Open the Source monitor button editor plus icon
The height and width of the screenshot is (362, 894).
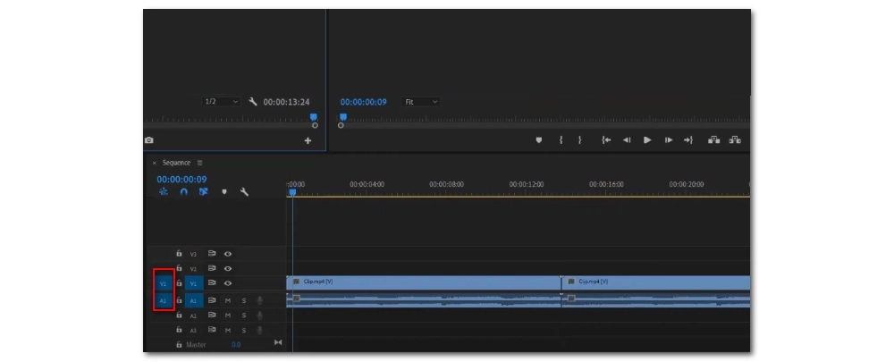pyautogui.click(x=308, y=140)
